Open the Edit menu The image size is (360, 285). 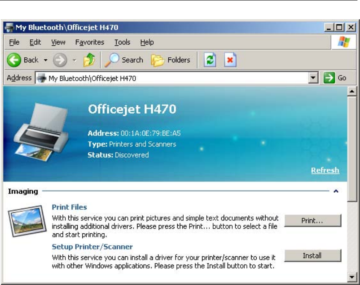click(35, 42)
